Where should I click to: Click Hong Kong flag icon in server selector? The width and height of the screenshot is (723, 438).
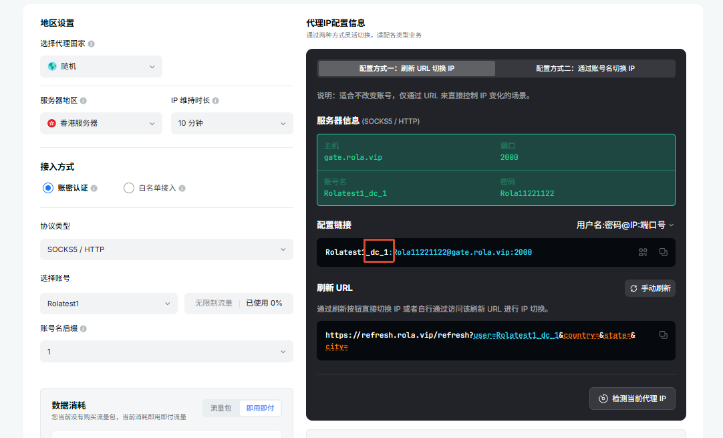click(51, 123)
